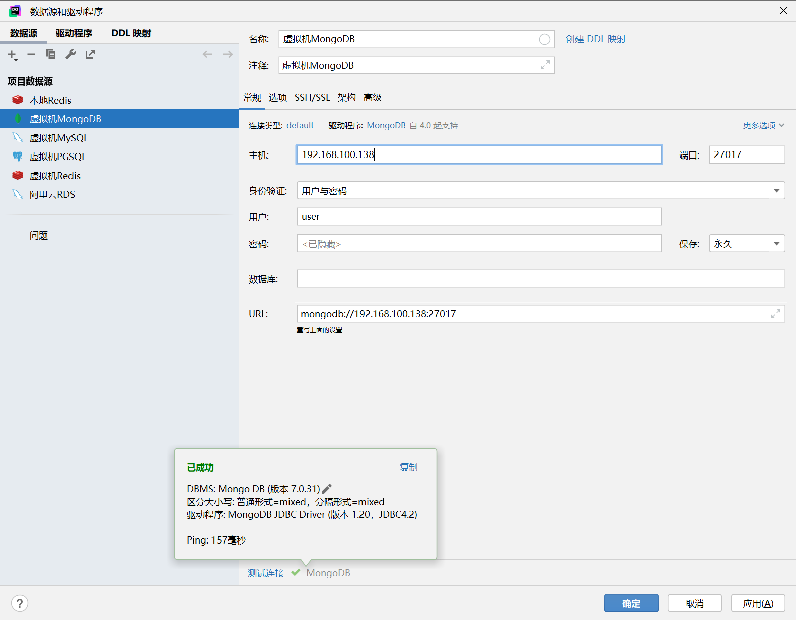Click the 复制 link in the success popup
Viewport: 796px width, 620px height.
pos(408,467)
